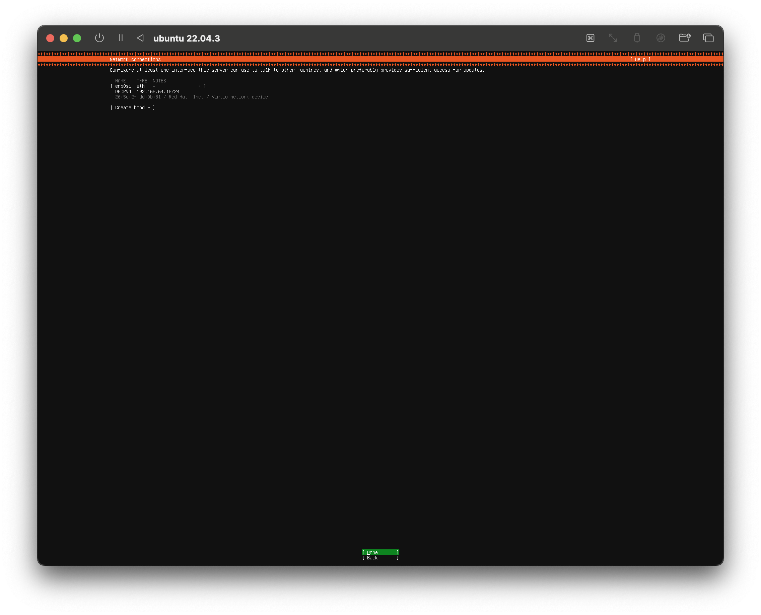Image resolution: width=761 pixels, height=615 pixels.
Task: Click the restart triangle icon
Action: tap(140, 38)
